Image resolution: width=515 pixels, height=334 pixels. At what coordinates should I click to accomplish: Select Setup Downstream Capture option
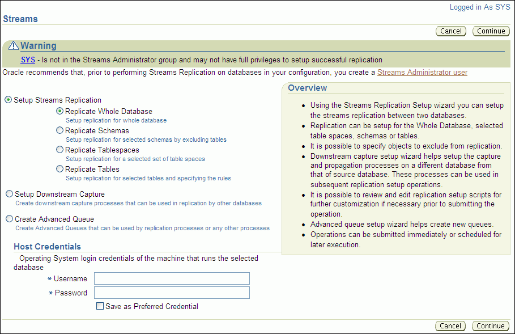click(9, 194)
